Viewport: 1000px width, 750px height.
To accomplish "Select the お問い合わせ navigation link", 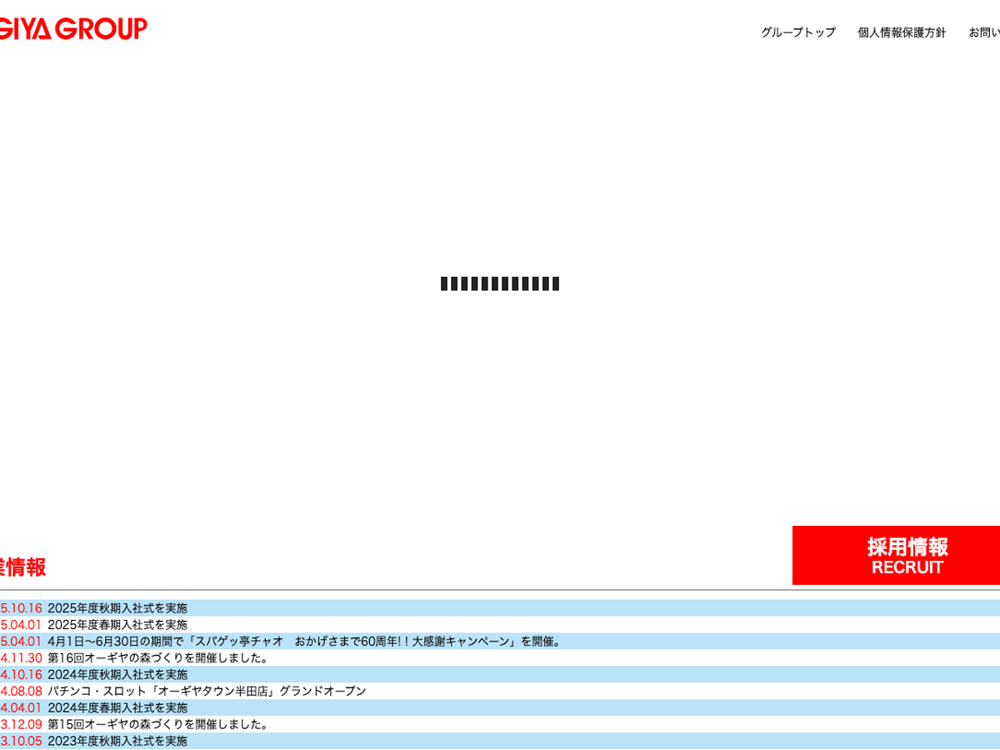I will click(984, 32).
